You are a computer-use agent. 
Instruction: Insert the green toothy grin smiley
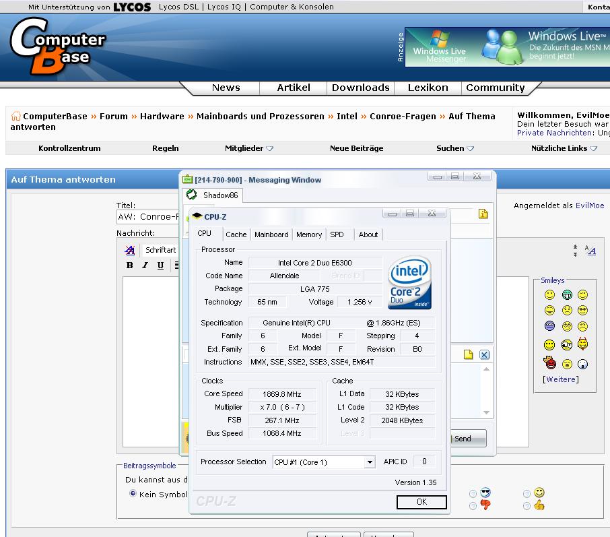pos(567,295)
